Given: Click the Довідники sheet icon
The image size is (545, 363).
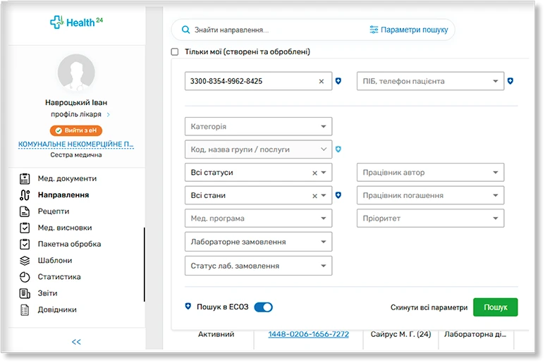Looking at the screenshot, I should click(25, 310).
